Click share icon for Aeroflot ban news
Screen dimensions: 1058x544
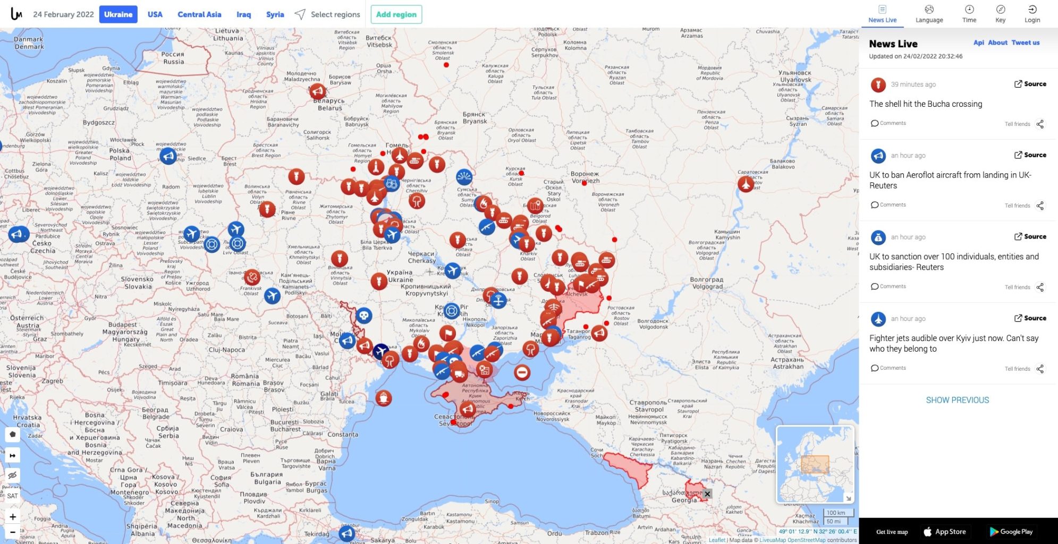coord(1040,206)
